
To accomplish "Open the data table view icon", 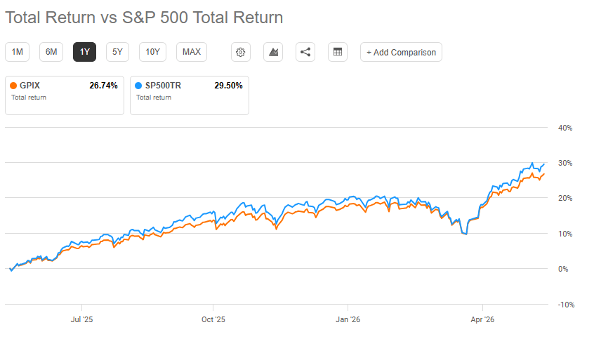I will (338, 52).
